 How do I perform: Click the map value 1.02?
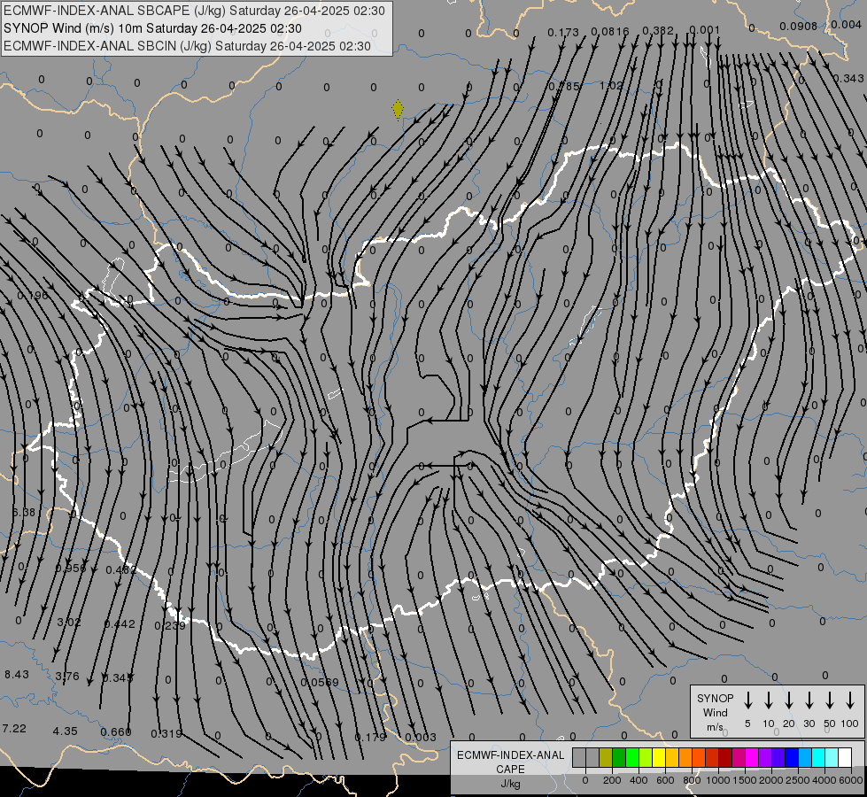pos(611,86)
